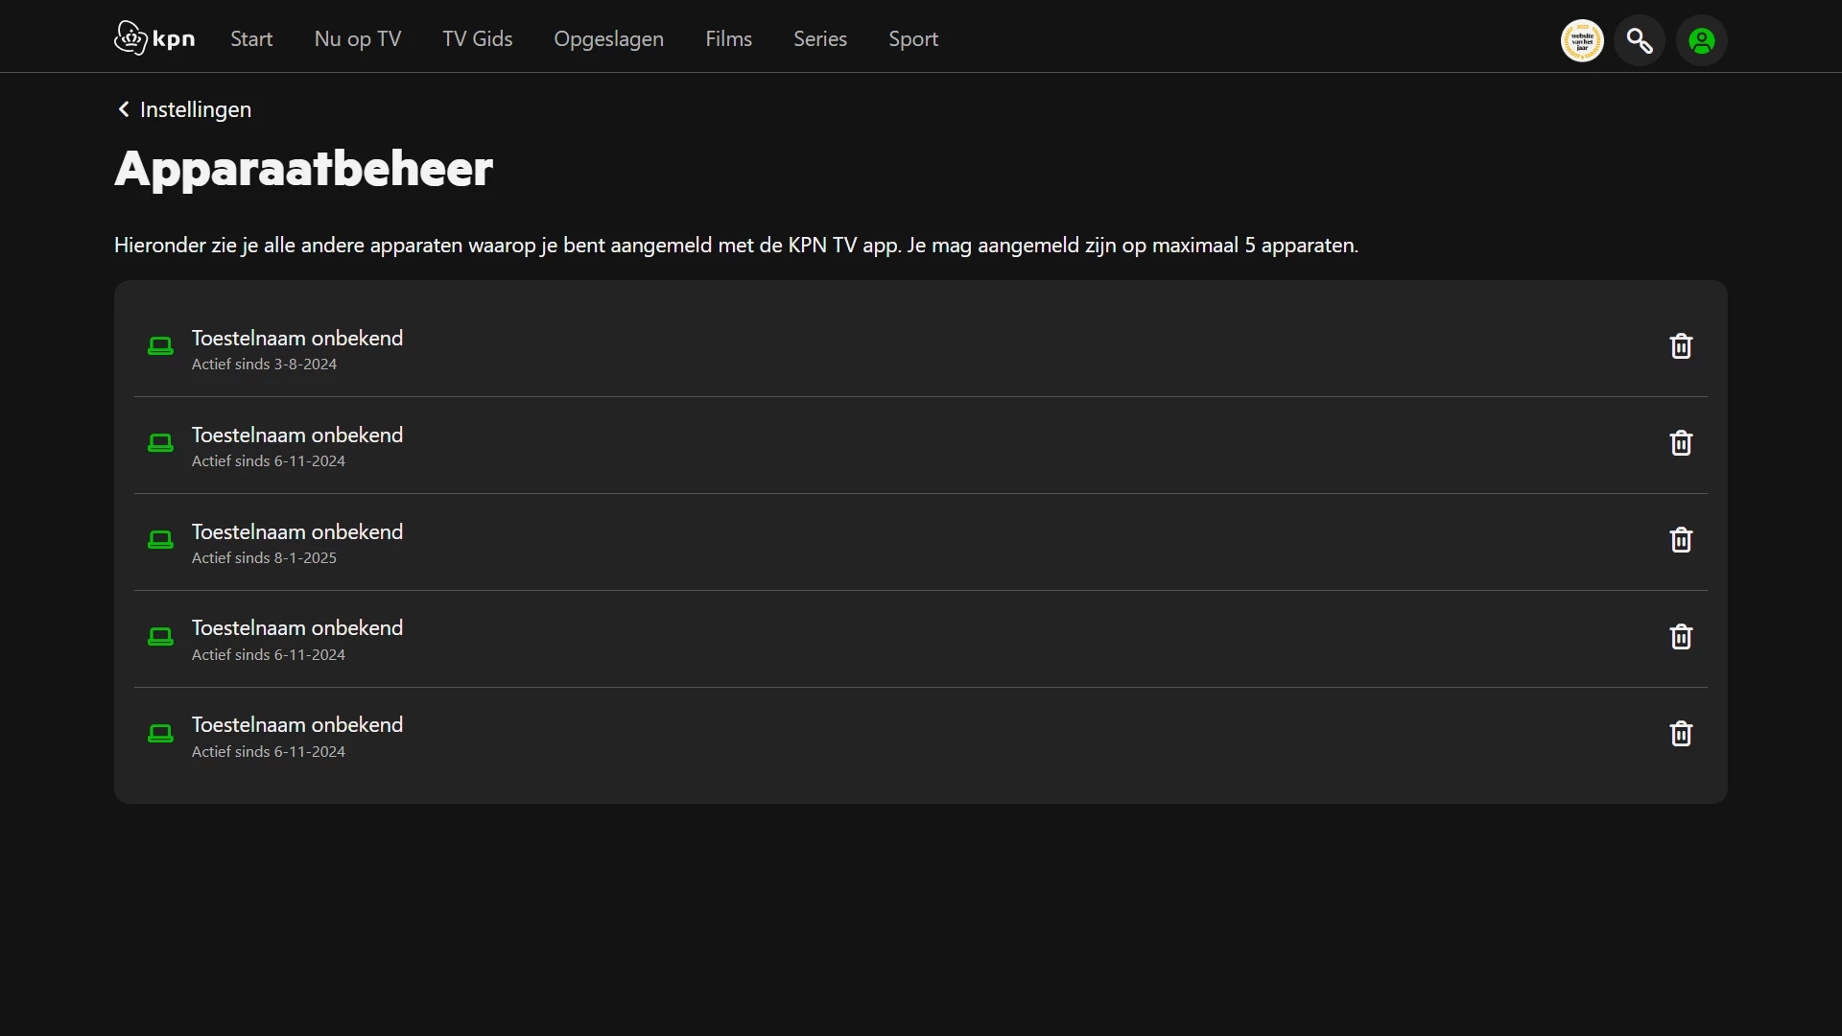This screenshot has height=1036, width=1842.
Task: Open the search magnifier icon
Action: (x=1639, y=40)
